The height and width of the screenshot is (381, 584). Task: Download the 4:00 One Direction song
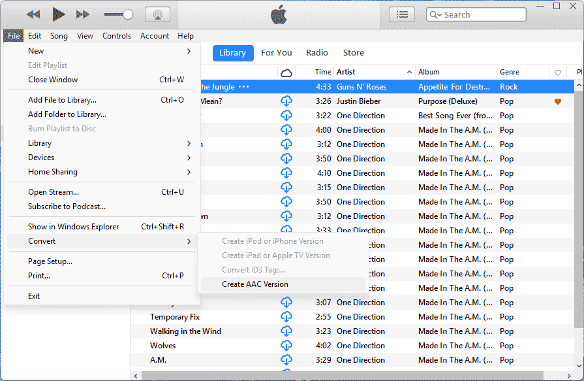pos(286,130)
